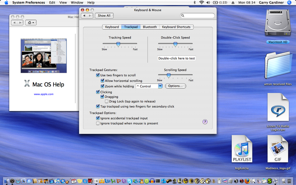Image resolution: width=296 pixels, height=185 pixels.
Task: Launch Microsoft Word from the Dock
Action: tap(107, 181)
